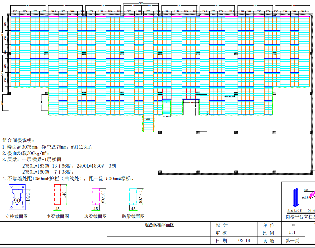315x248 pixels.
Task: Select the 主梁截面图 caption text
Action: pyautogui.click(x=58, y=216)
